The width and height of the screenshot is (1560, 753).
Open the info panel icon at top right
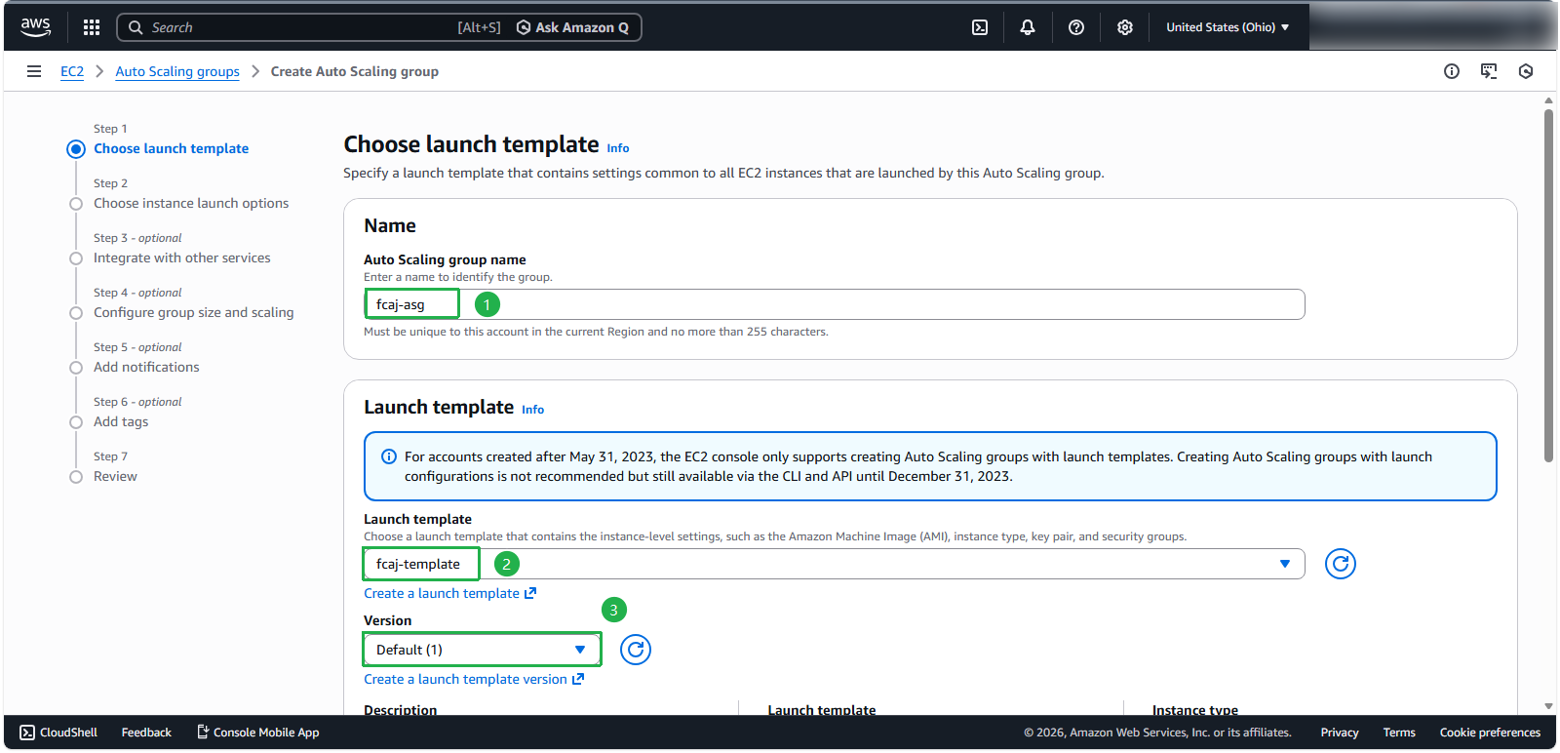pos(1452,71)
